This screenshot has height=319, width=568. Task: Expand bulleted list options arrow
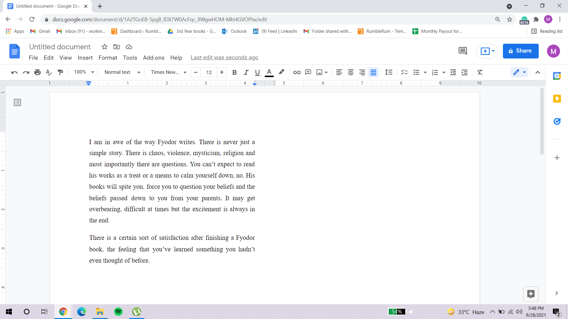425,72
